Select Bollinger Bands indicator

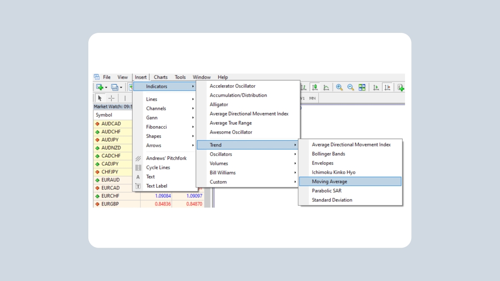pyautogui.click(x=350, y=154)
